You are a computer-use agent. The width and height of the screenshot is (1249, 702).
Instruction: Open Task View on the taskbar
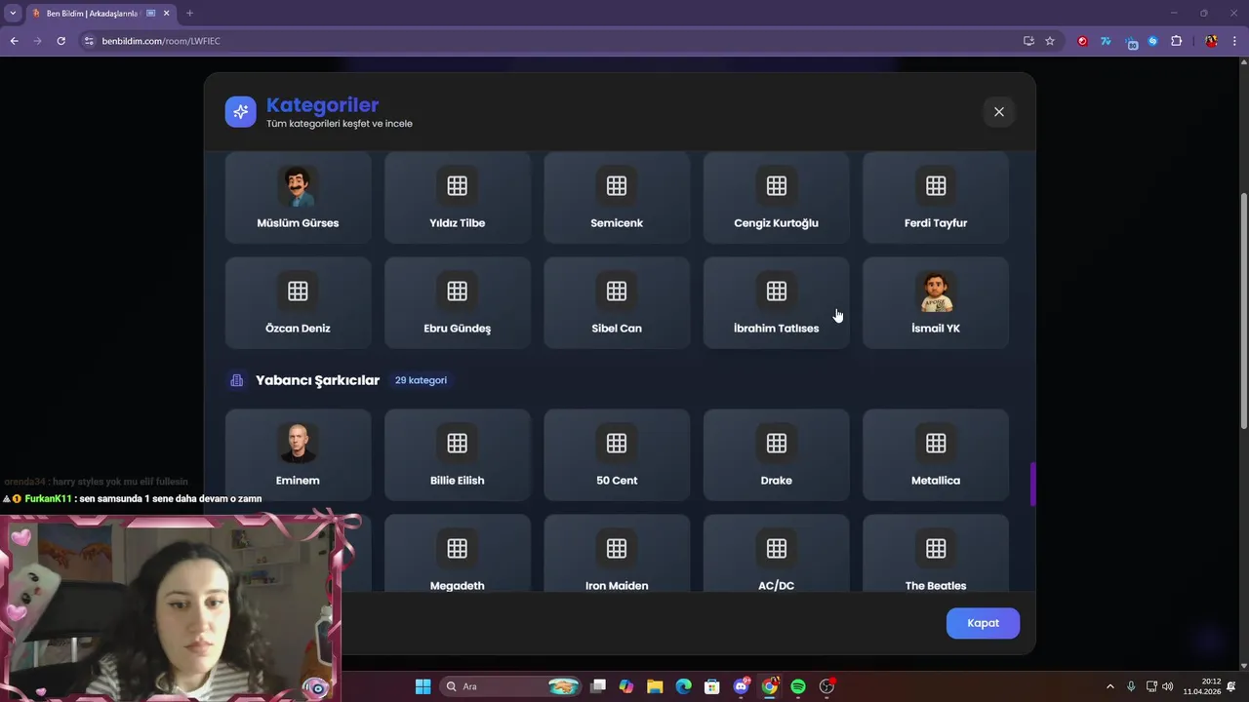598,686
